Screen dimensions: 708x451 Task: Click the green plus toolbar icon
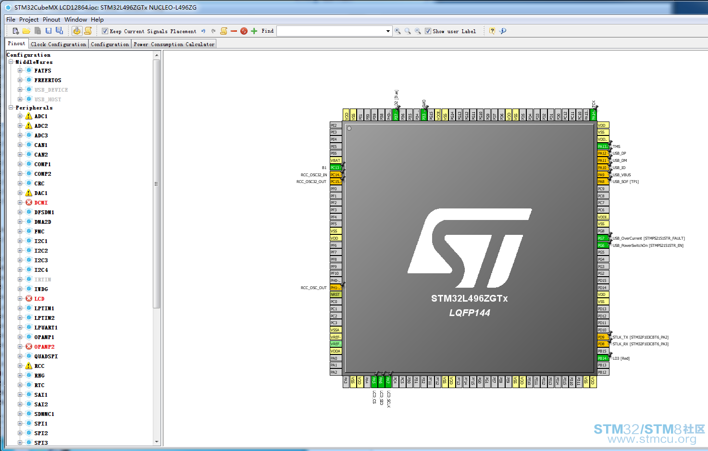click(x=254, y=31)
